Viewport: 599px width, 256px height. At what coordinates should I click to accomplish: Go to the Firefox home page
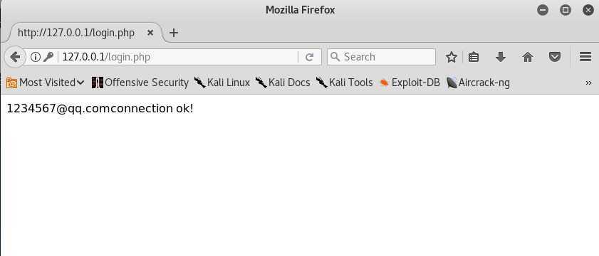(528, 57)
